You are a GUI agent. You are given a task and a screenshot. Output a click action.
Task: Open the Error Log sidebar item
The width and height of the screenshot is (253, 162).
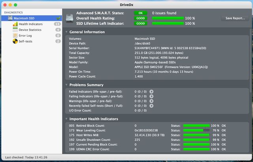pyautogui.click(x=26, y=35)
